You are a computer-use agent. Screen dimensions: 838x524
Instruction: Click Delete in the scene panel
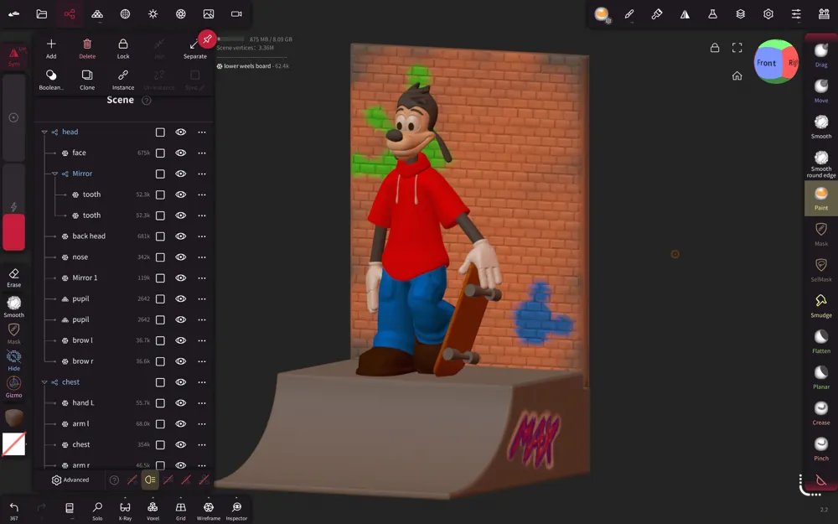click(x=87, y=48)
